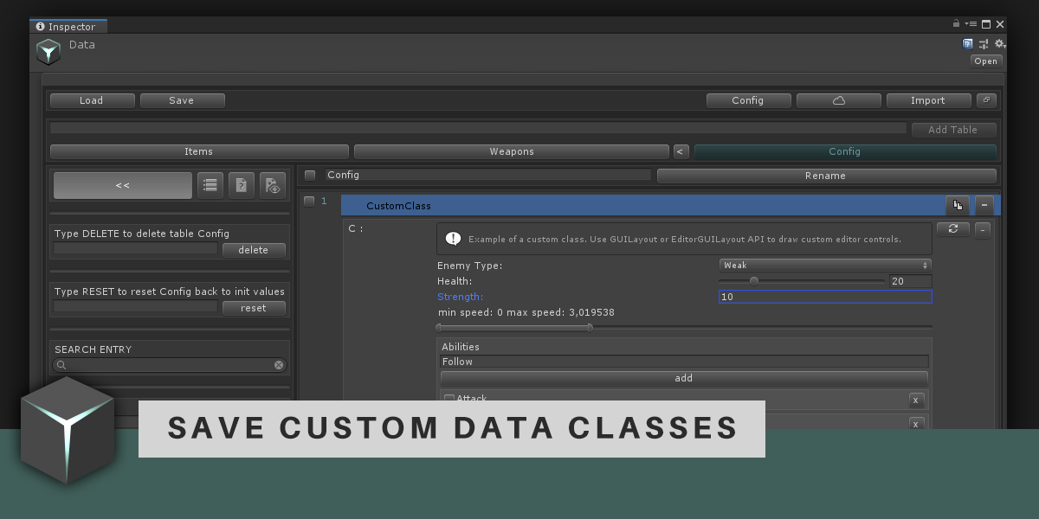This screenshot has width=1039, height=519.
Task: Collapse the sidebar with << button
Action: [x=123, y=185]
